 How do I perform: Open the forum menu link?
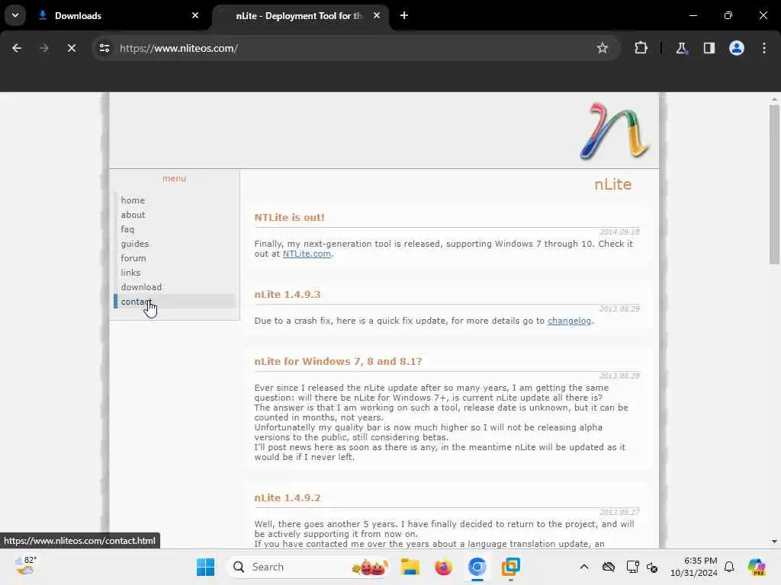[133, 258]
